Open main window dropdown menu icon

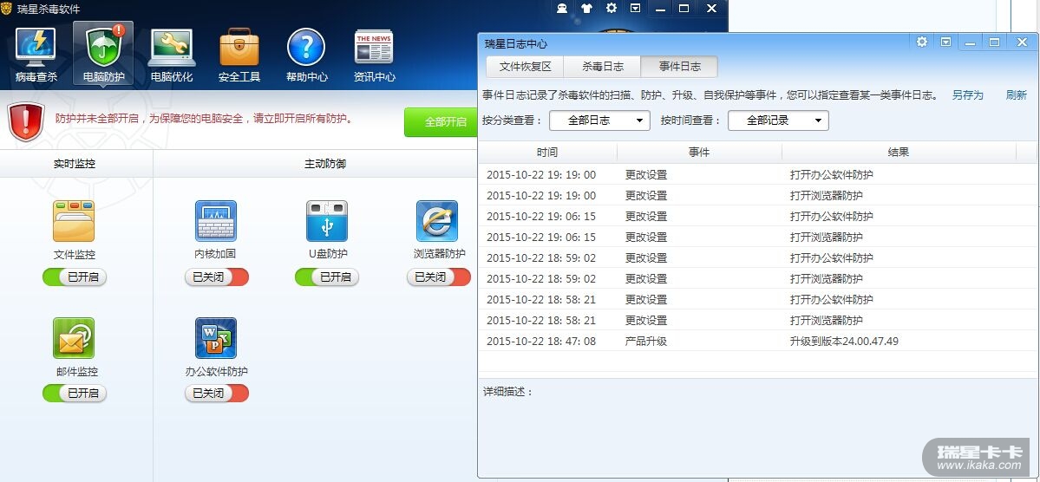pos(636,8)
